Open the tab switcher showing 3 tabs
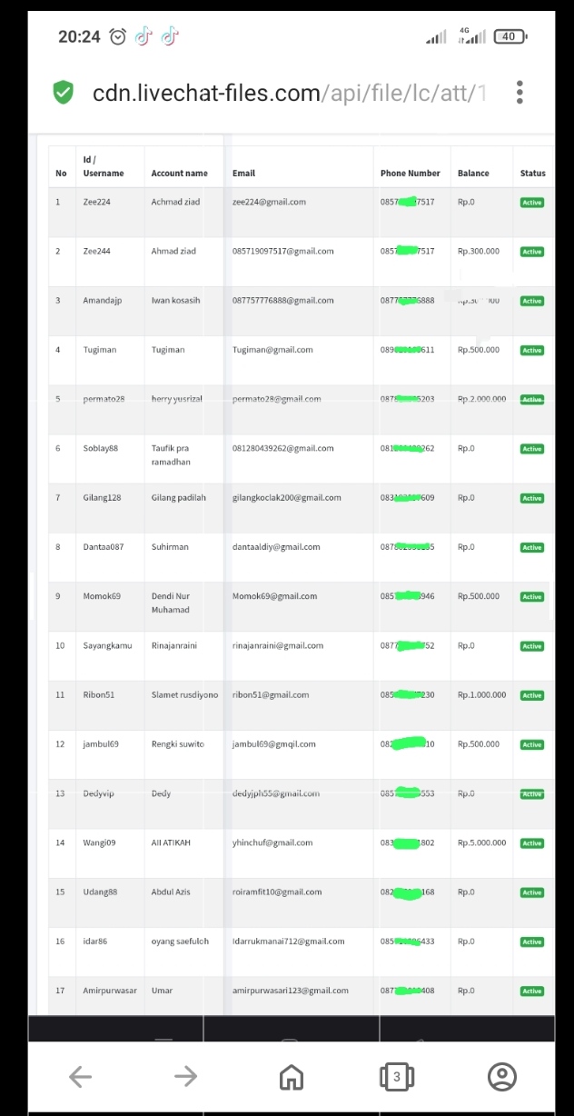 click(396, 1077)
